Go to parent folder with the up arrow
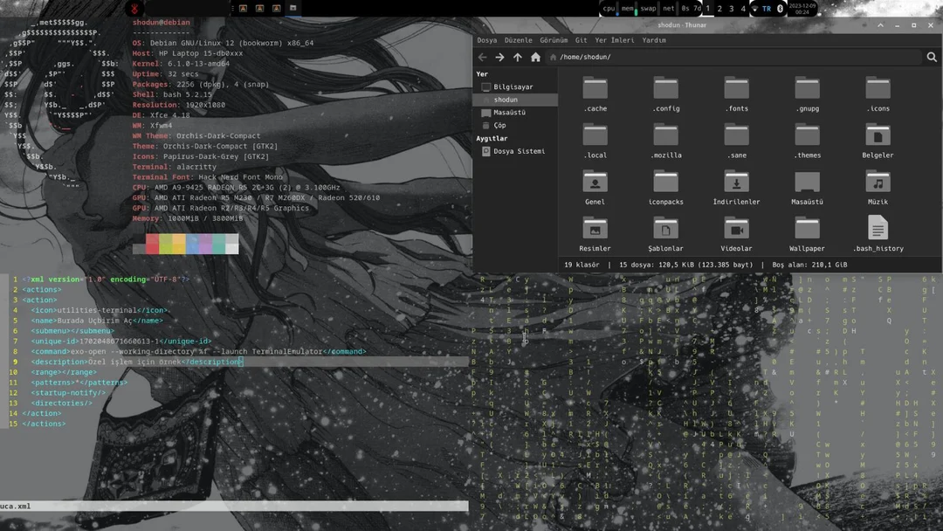This screenshot has height=531, width=943. (x=516, y=57)
